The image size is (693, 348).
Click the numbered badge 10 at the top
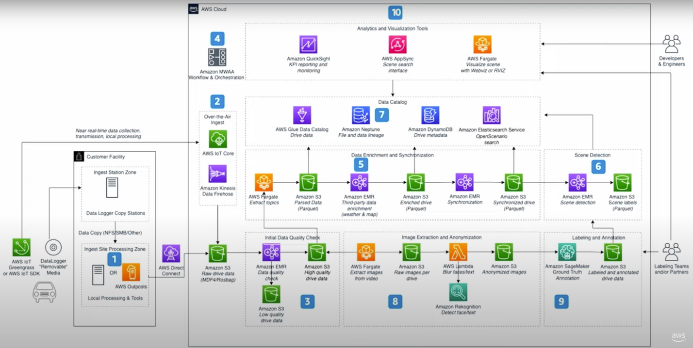tap(396, 13)
